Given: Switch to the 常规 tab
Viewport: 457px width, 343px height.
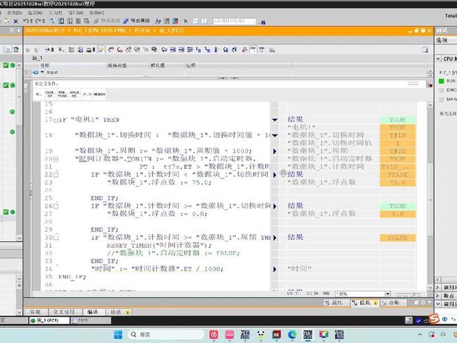Looking at the screenshot, I should pos(35,312).
